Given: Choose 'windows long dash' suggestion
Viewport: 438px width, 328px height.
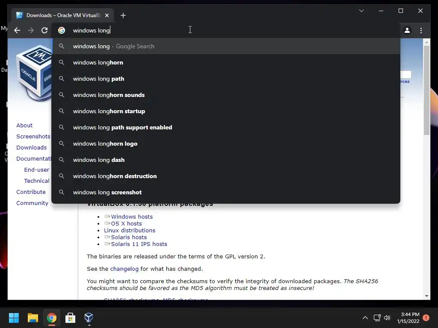Looking at the screenshot, I should pos(226,160).
